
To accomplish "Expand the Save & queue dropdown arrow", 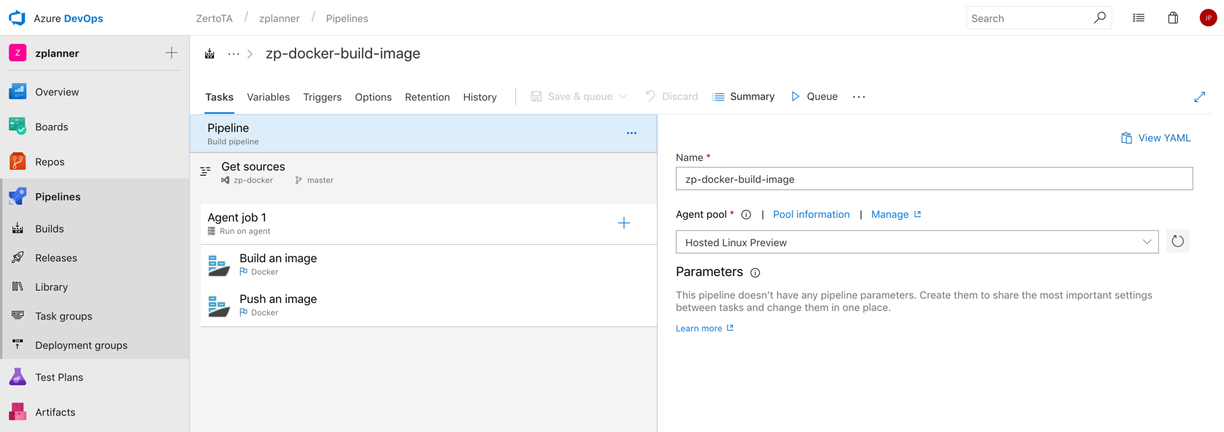I will pos(623,97).
